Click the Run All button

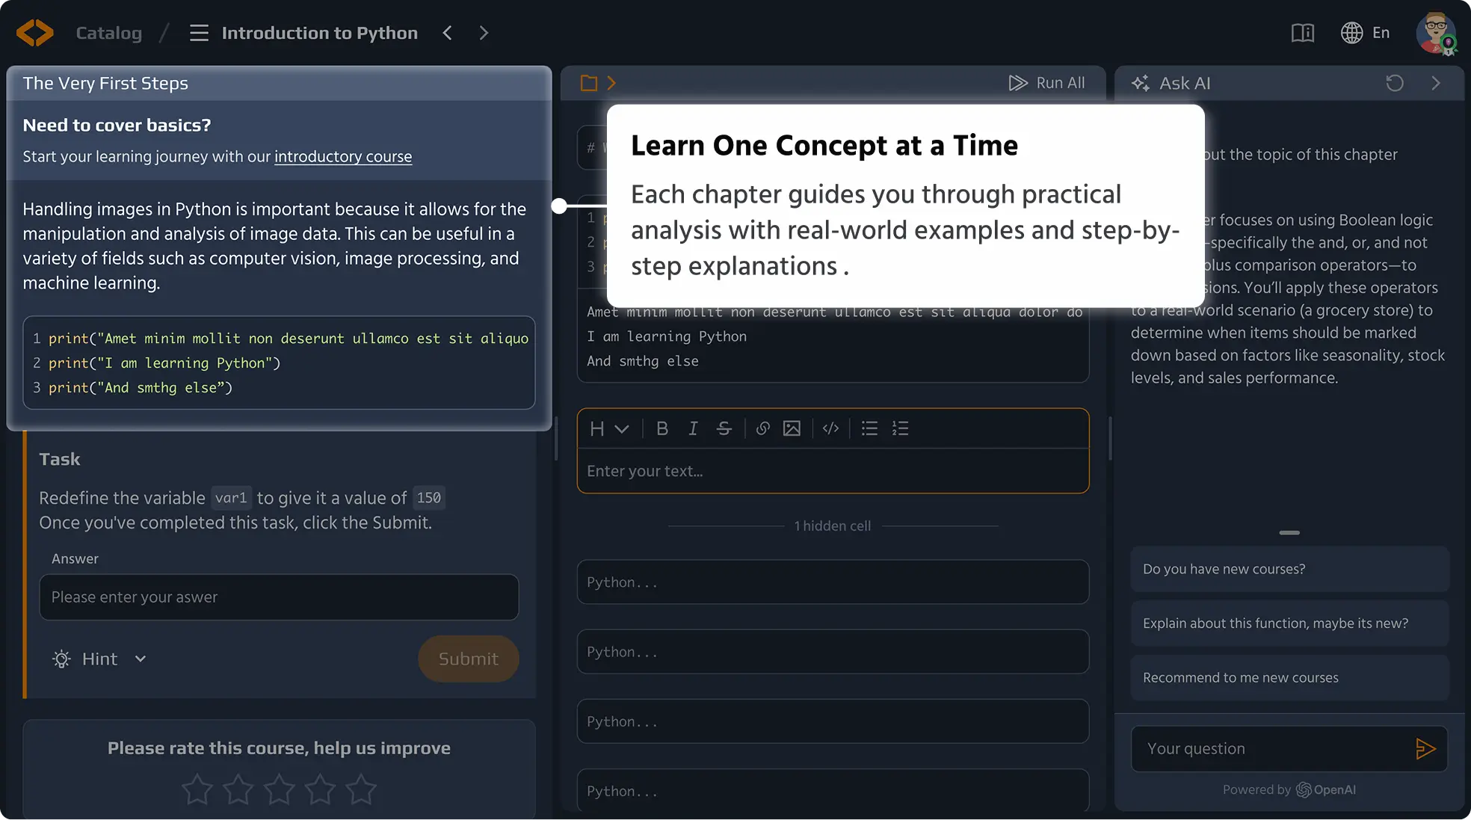coord(1046,83)
